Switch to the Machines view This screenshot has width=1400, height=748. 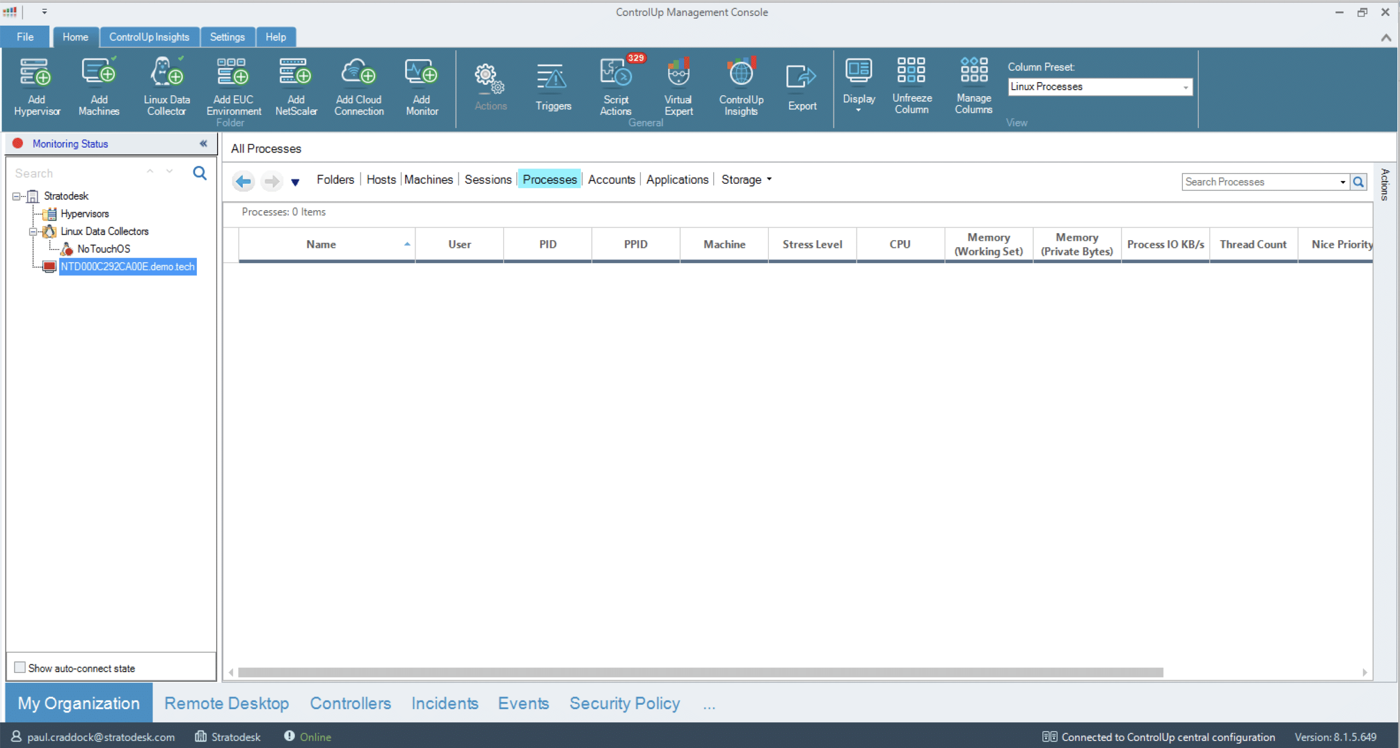click(429, 179)
